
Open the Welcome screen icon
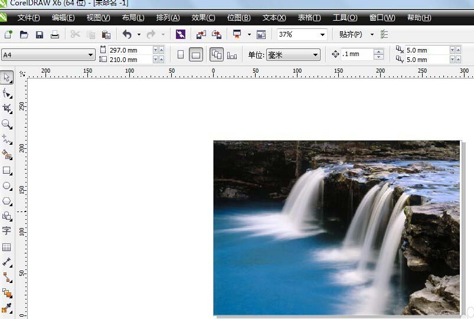pyautogui.click(x=261, y=34)
